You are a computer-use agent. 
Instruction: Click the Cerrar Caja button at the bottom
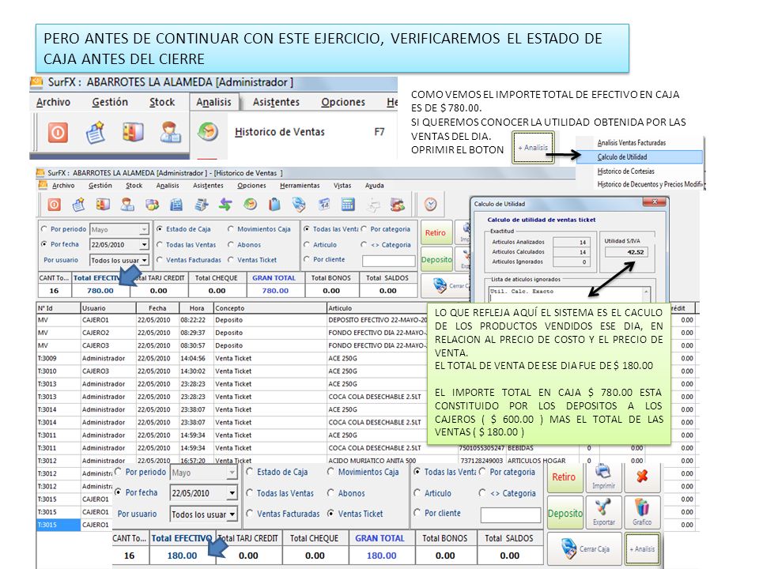point(584,549)
